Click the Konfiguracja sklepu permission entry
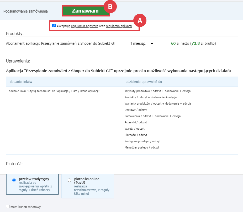The image size is (243, 212). point(142,141)
